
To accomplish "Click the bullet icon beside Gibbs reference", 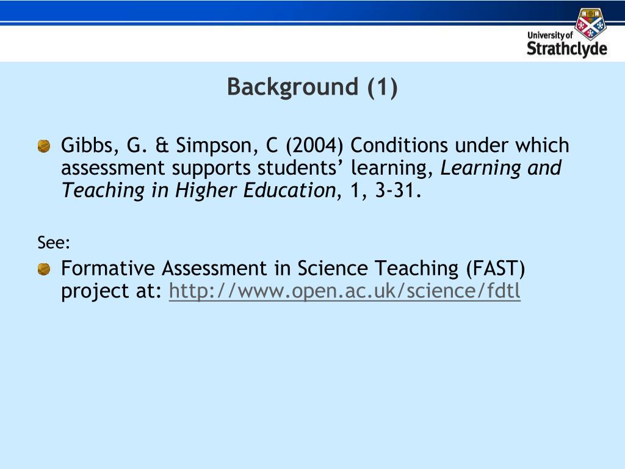I will point(44,146).
